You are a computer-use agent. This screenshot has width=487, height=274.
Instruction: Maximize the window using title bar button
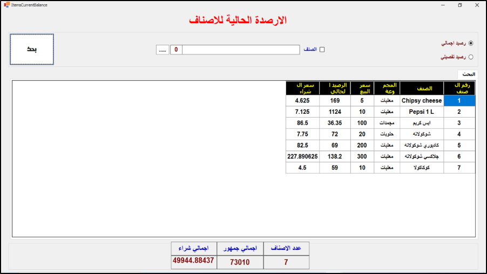tap(460, 5)
